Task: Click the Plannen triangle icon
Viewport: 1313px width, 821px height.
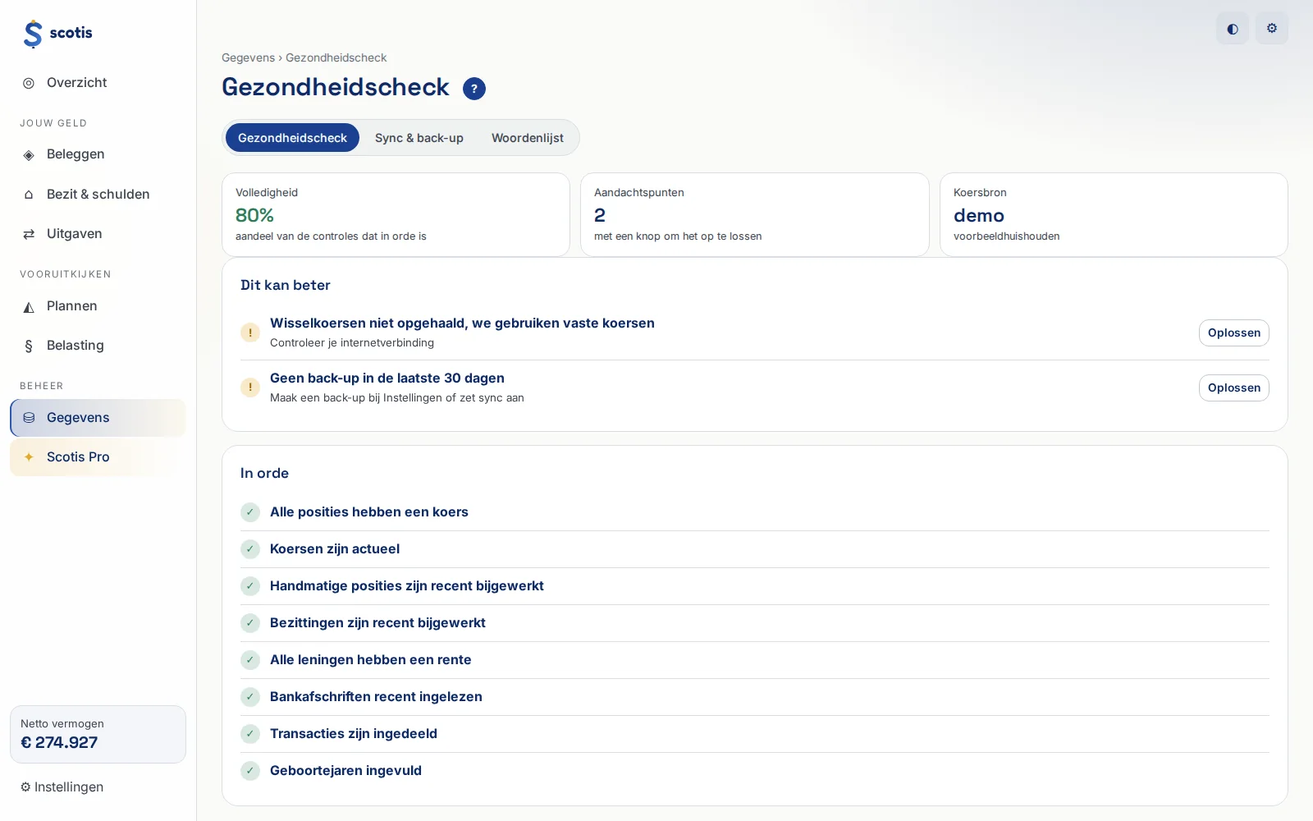Action: click(x=29, y=306)
